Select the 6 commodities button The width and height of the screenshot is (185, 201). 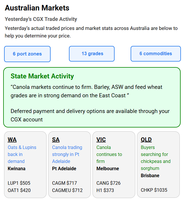[x=156, y=54]
